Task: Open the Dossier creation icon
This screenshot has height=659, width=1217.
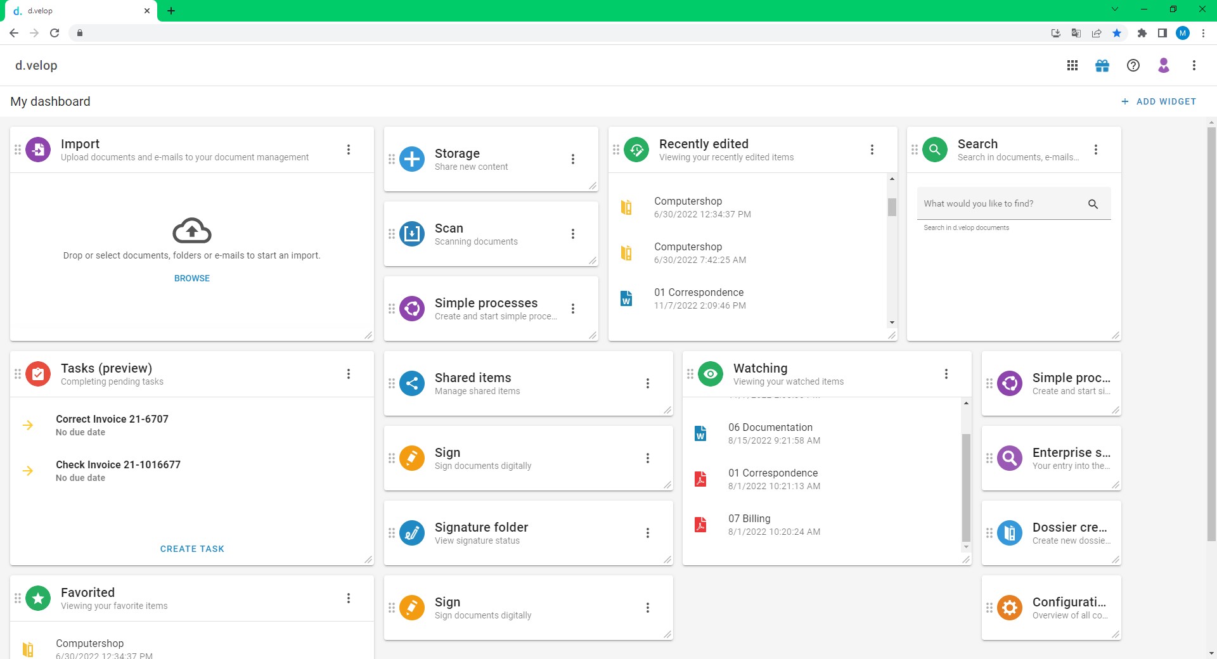Action: point(1010,533)
